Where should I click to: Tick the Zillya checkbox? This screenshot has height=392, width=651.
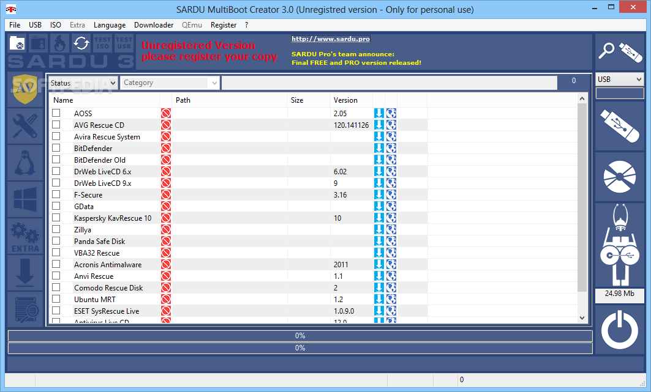point(56,229)
